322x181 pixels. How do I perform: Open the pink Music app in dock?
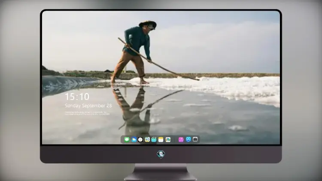[x=181, y=139]
